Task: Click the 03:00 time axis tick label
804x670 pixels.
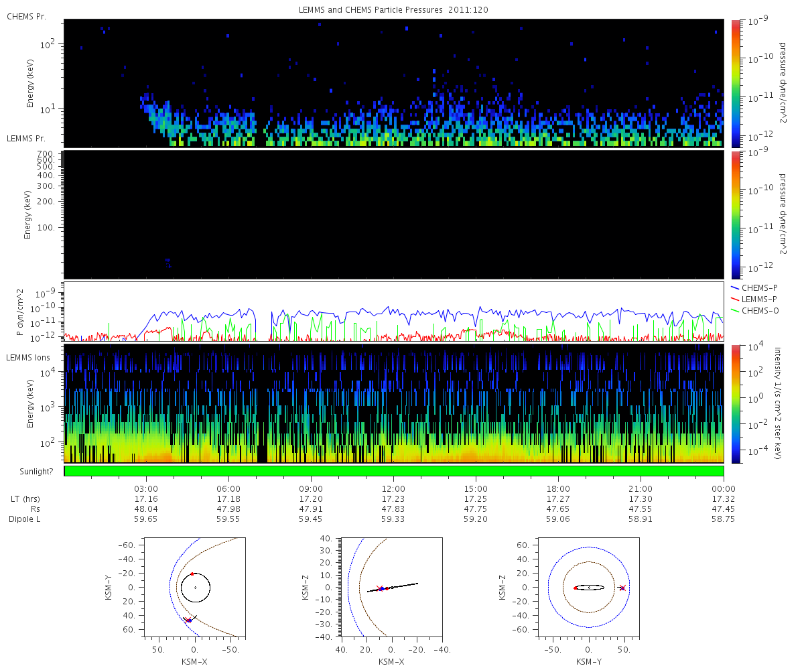Action: (x=146, y=489)
